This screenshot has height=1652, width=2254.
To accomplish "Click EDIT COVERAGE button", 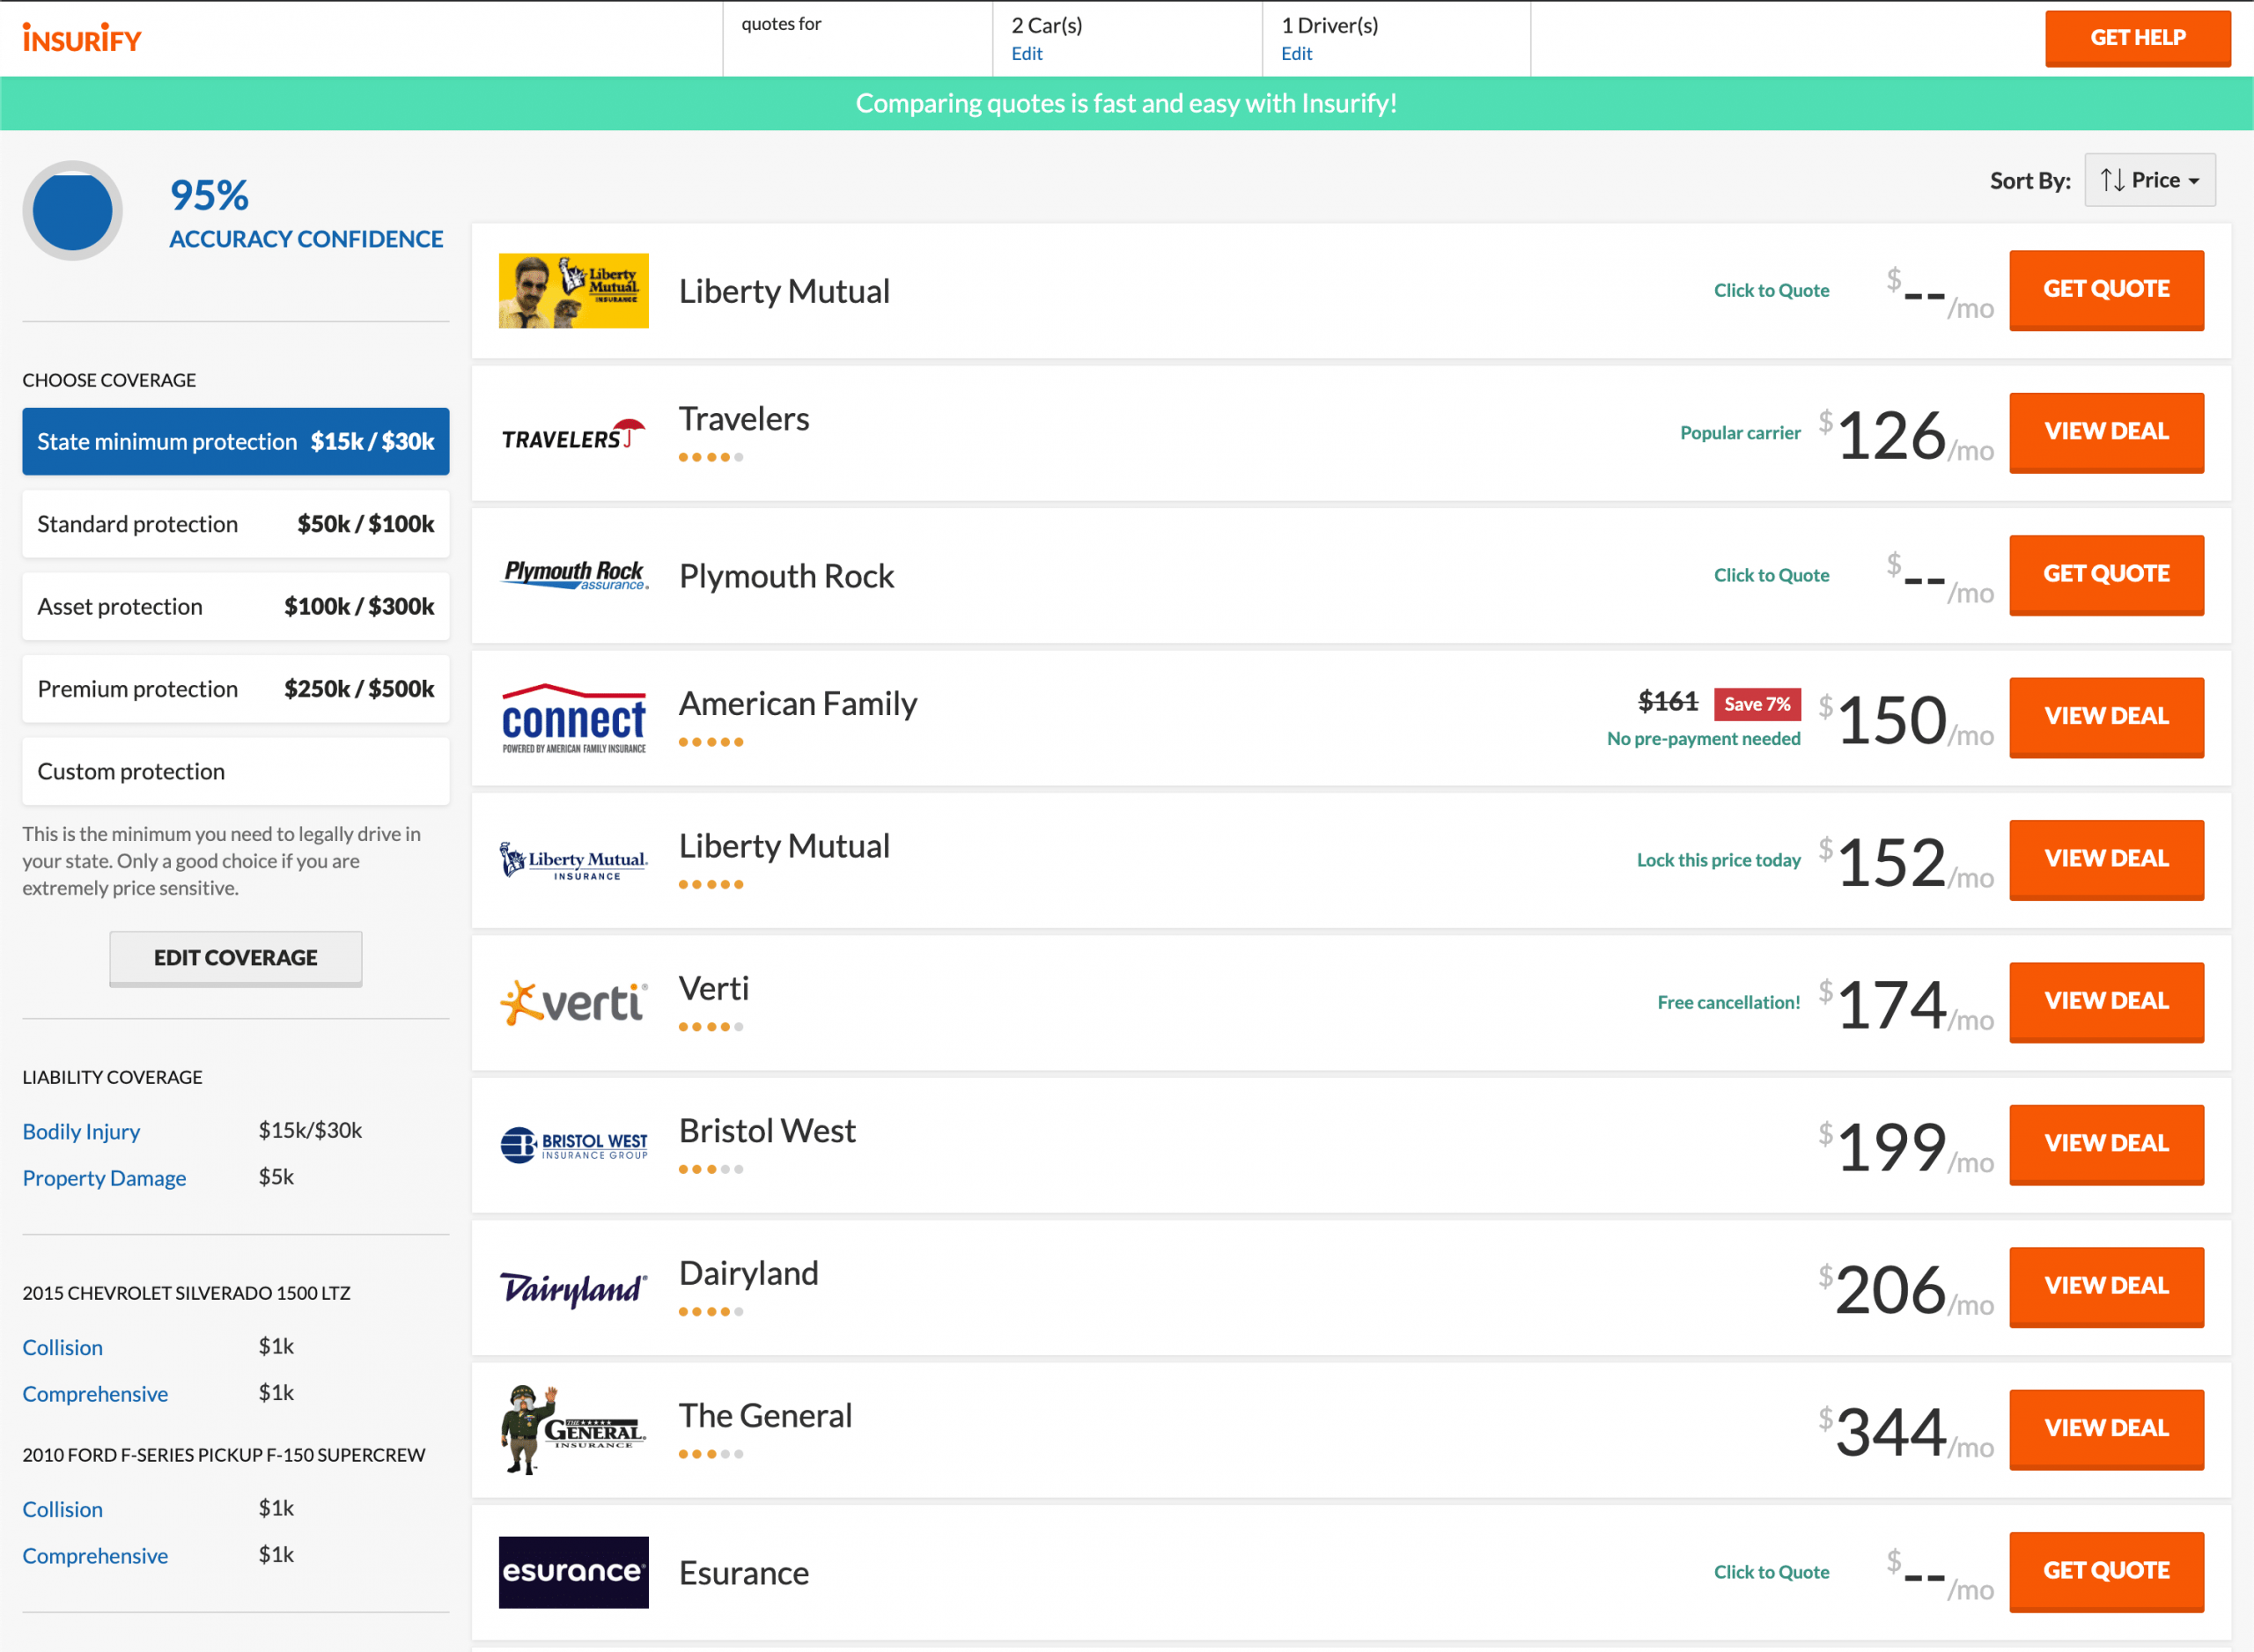I will coord(236,957).
